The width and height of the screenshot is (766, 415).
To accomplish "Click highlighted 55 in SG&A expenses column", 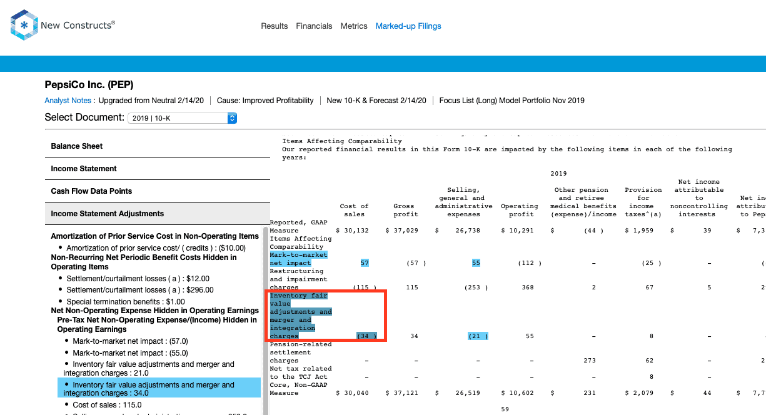I will pos(476,263).
